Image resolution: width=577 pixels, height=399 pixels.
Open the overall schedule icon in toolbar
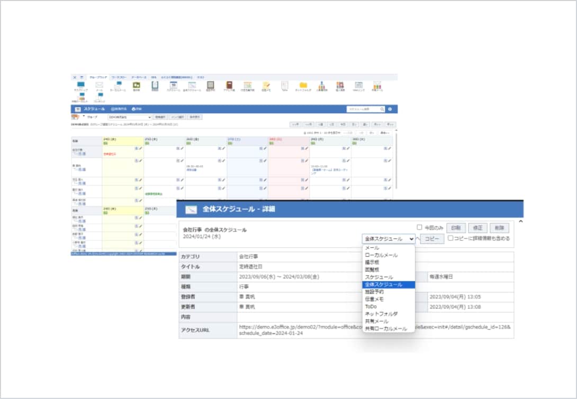click(x=192, y=85)
